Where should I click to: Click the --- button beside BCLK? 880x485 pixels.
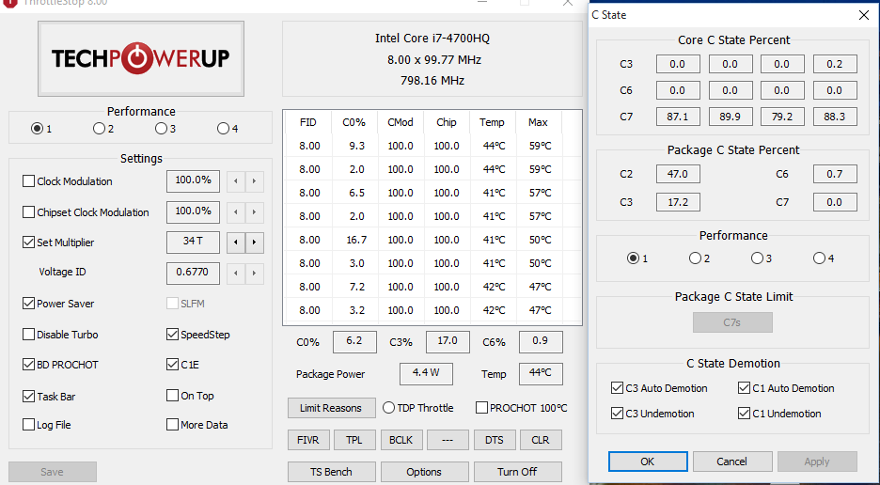[x=448, y=440]
